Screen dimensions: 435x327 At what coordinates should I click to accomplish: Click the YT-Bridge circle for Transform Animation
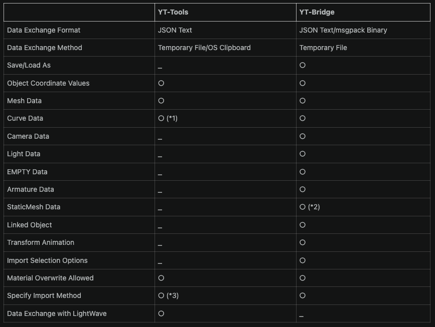303,242
